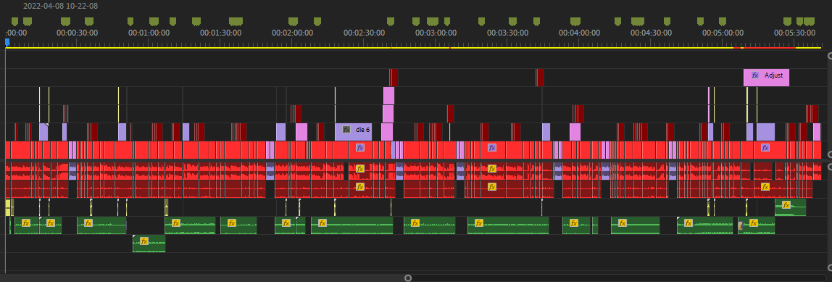832x282 pixels.
Task: Click the 00:01:00:00 label on the time ruler
Action: click(149, 33)
